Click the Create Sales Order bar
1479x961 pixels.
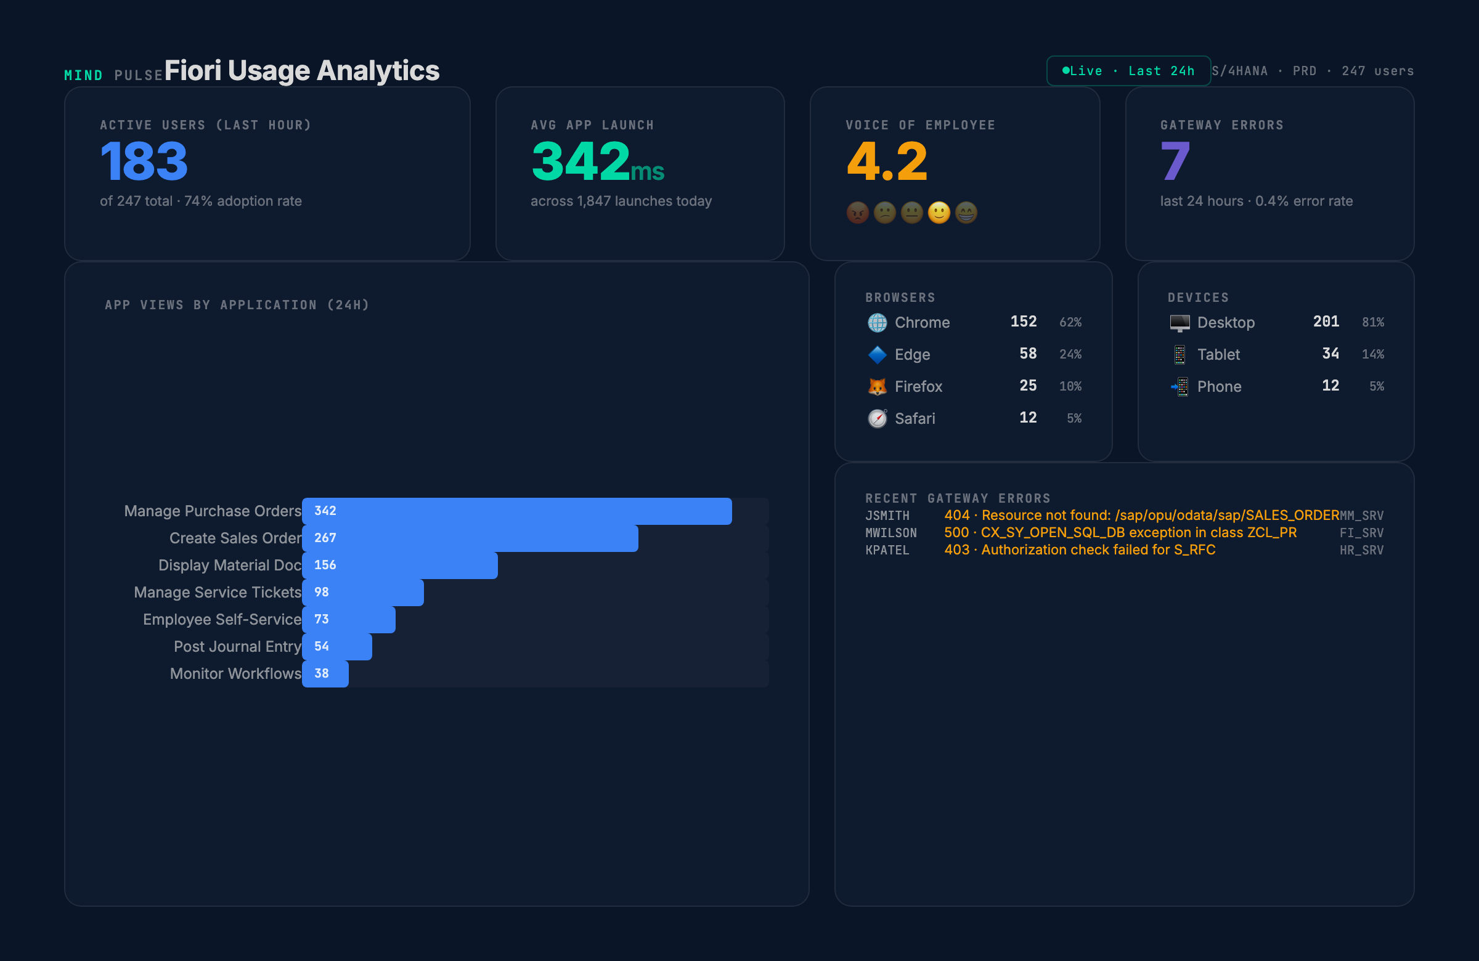[469, 538]
